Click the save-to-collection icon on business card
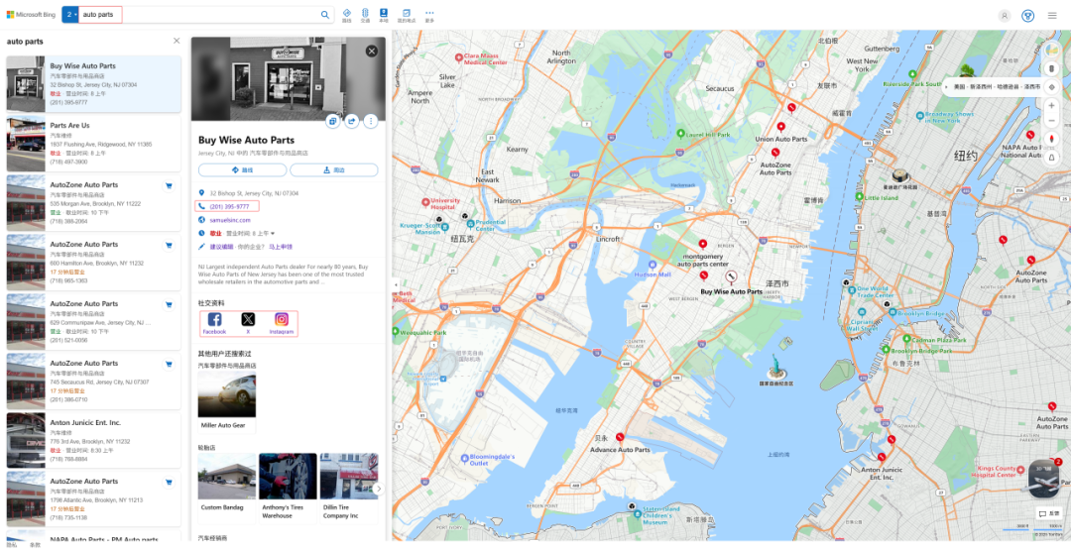 (332, 121)
